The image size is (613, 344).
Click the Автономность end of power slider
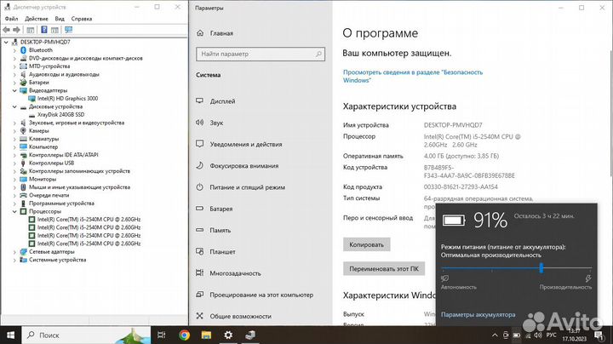pyautogui.click(x=458, y=287)
